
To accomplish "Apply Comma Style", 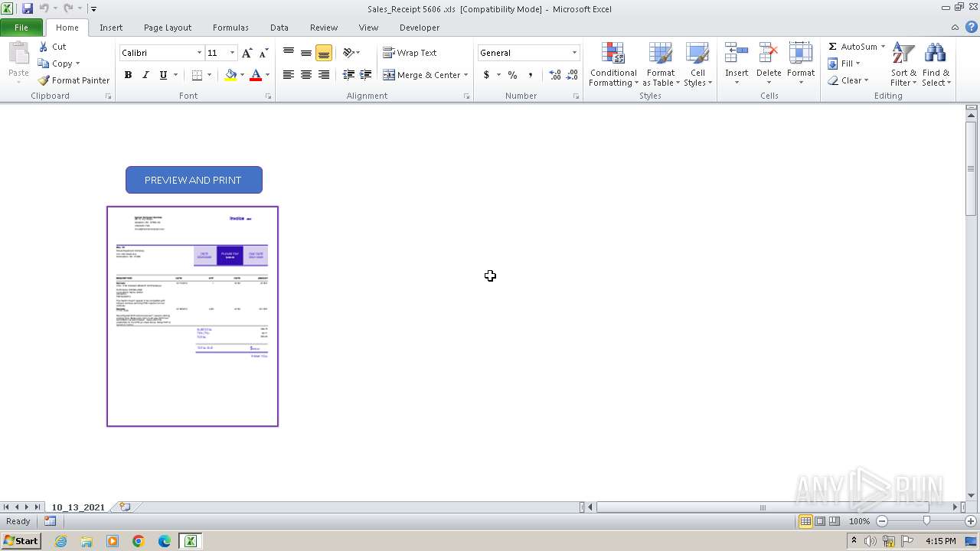I will pos(530,75).
